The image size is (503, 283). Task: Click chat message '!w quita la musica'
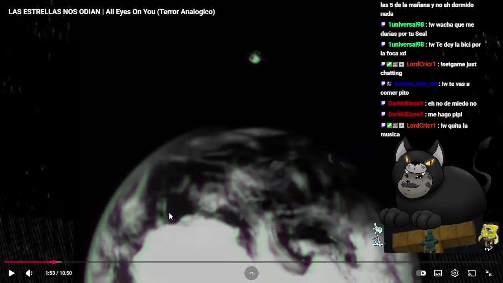pyautogui.click(x=424, y=130)
